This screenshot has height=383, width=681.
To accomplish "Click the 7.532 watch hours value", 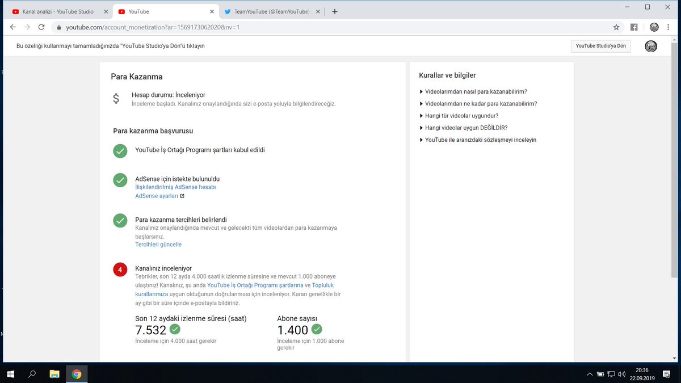I will point(150,330).
